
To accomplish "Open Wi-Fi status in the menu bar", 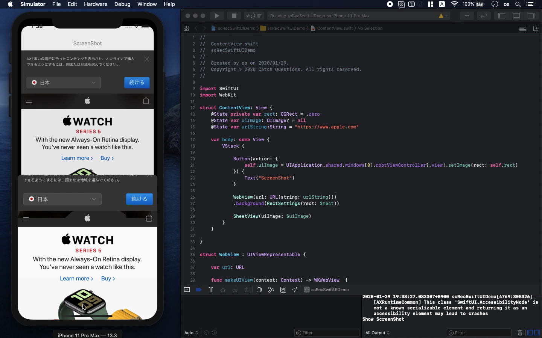I will coord(454,4).
